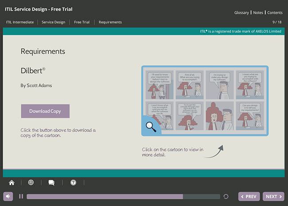Click the replay circular arrow icon
The height and width of the screenshot is (206, 288).
tap(226, 196)
